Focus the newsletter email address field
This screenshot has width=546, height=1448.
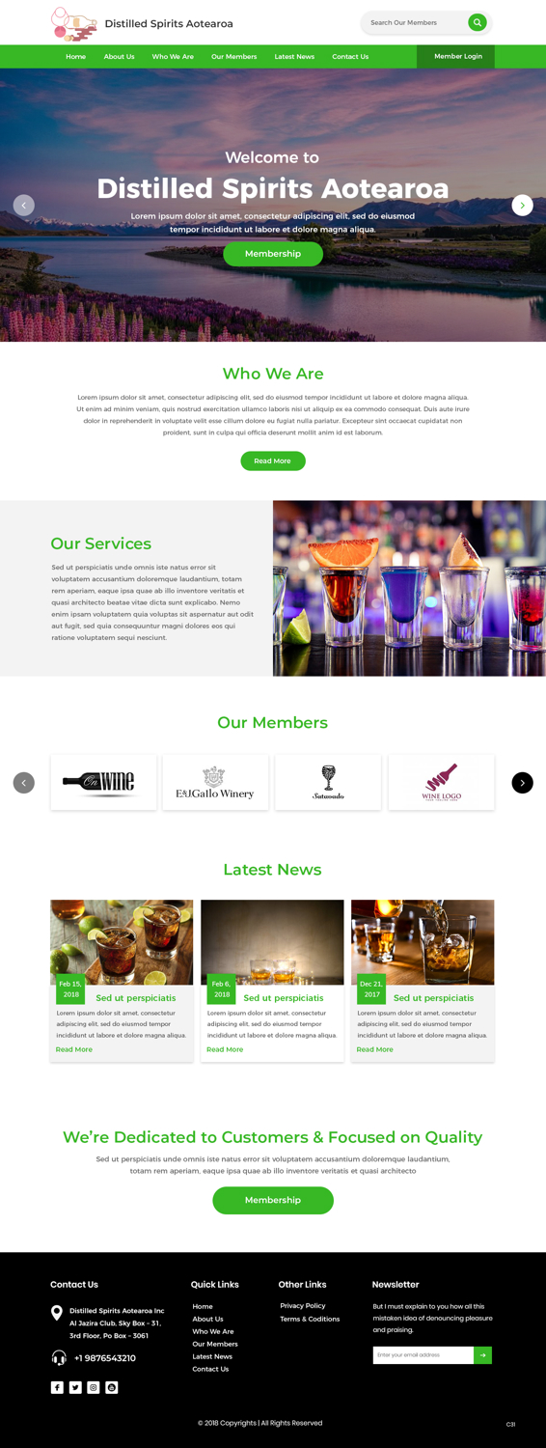click(423, 1355)
